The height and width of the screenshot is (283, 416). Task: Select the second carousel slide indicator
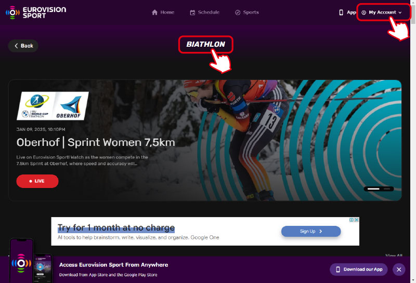pyautogui.click(x=387, y=188)
